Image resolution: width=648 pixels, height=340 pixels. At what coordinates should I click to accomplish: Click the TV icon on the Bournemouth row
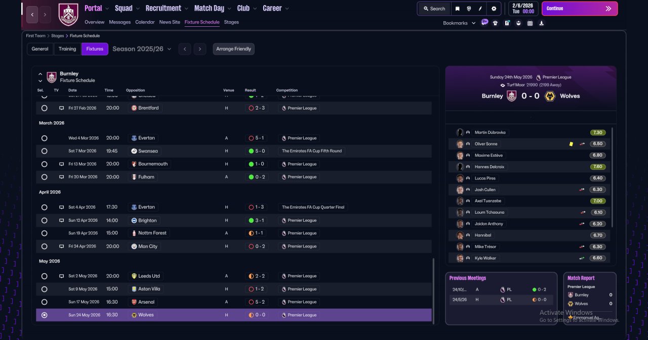pos(62,164)
